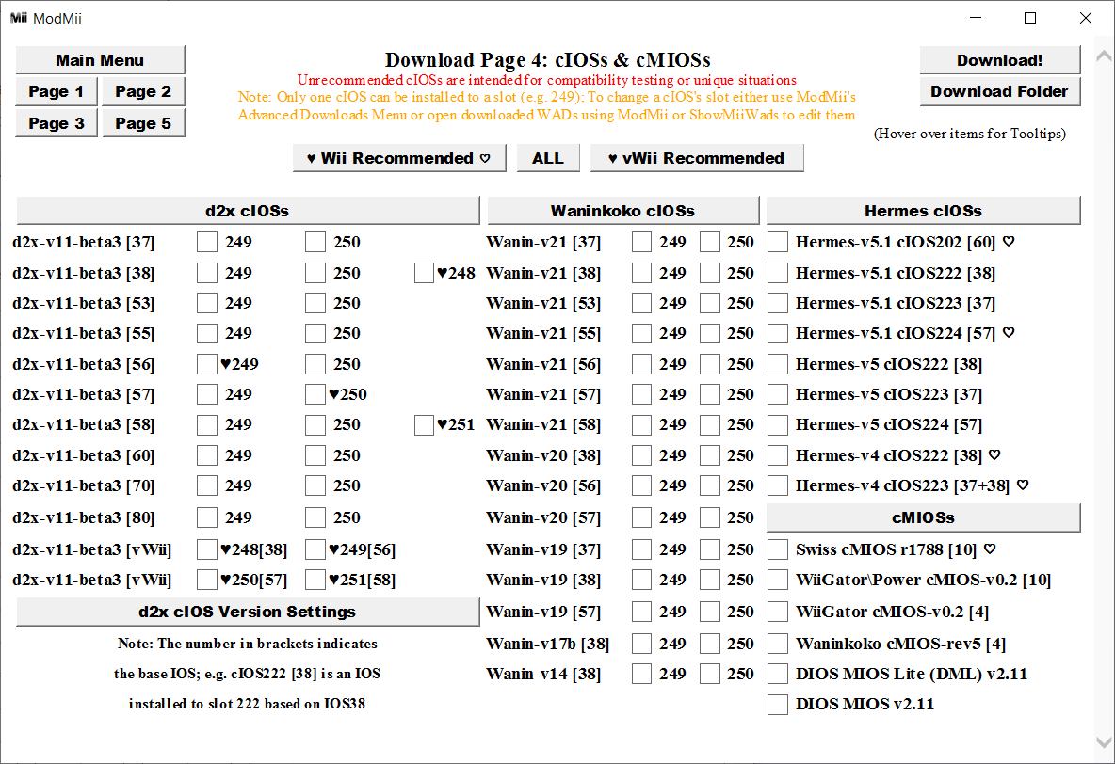Viewport: 1115px width, 764px height.
Task: Check Wanin-v21 [58] slot 249
Action: [x=641, y=424]
